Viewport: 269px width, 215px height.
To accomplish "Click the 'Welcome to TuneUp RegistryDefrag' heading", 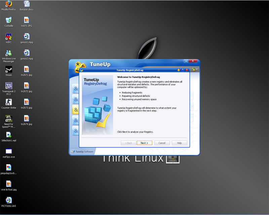I will tap(139, 77).
